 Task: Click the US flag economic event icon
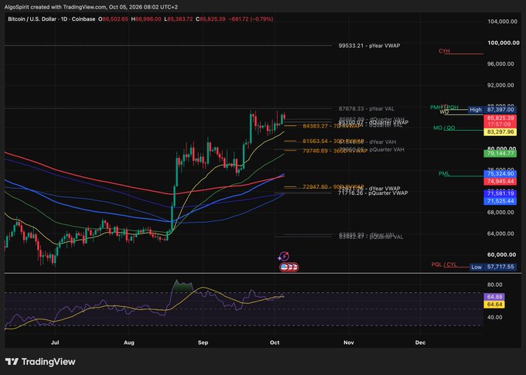point(285,267)
